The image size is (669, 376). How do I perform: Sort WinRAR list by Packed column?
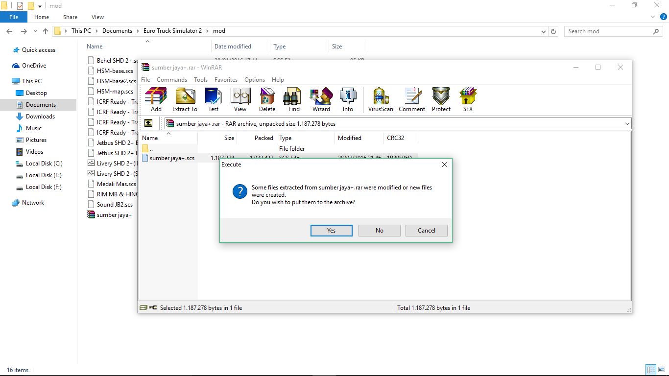coord(257,138)
